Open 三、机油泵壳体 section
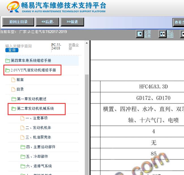 pos(38,137)
